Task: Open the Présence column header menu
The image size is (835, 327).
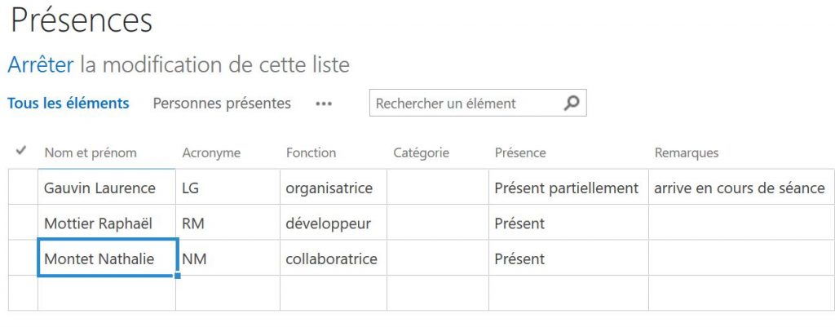Action: pyautogui.click(x=520, y=152)
